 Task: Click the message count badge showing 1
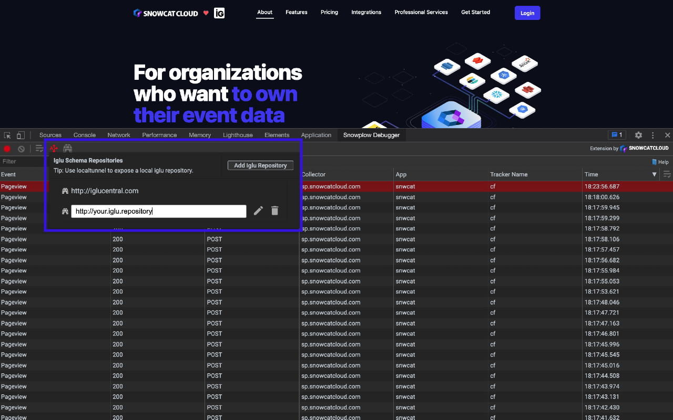point(617,135)
